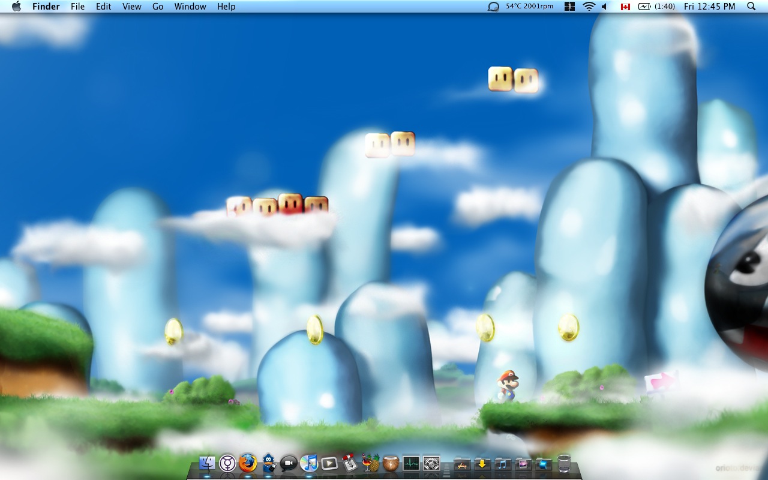The height and width of the screenshot is (480, 768).
Task: Open the File menu
Action: [77, 7]
